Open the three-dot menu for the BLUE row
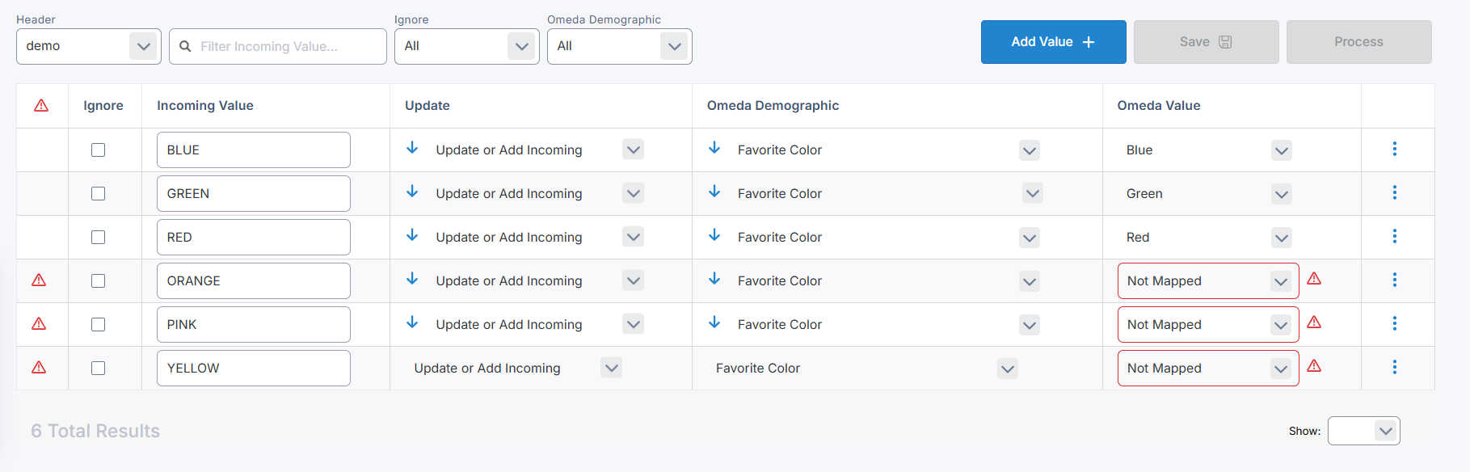 point(1394,150)
